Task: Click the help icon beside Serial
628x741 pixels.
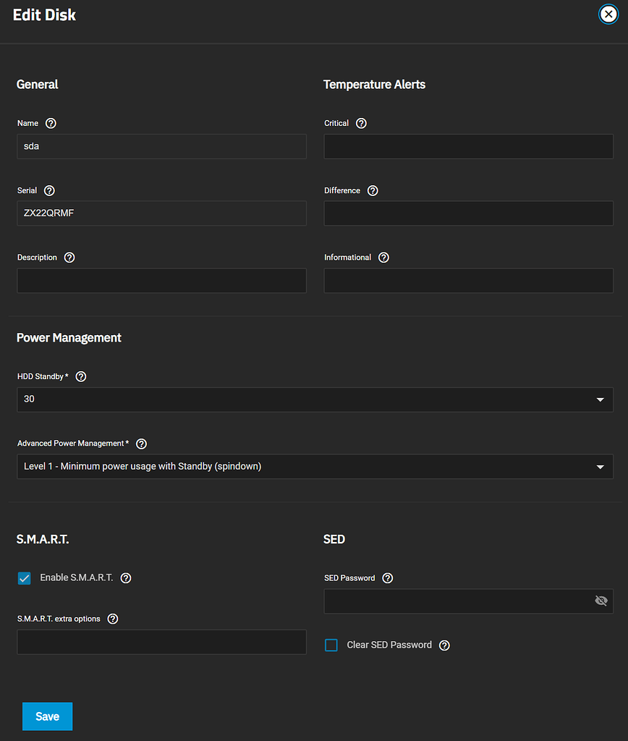Action: coord(49,190)
